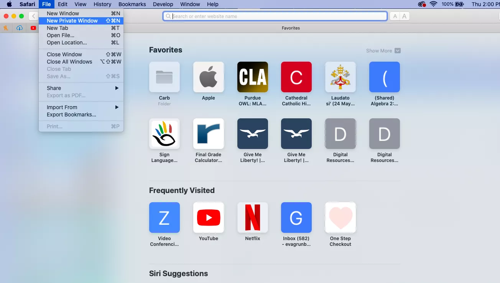The height and width of the screenshot is (283, 500).
Task: Open the One Step Checkout shortcut
Action: (x=340, y=218)
